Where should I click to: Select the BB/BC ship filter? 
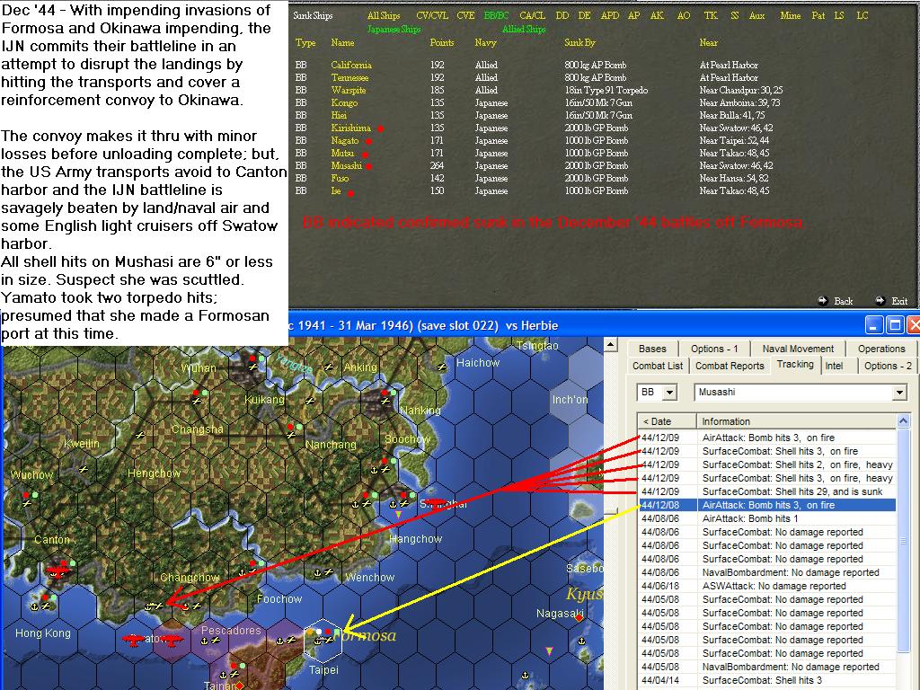coord(496,16)
